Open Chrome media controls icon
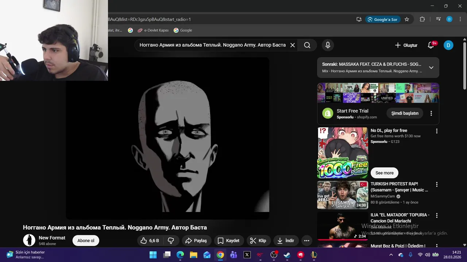The height and width of the screenshot is (262, 467). point(439,19)
